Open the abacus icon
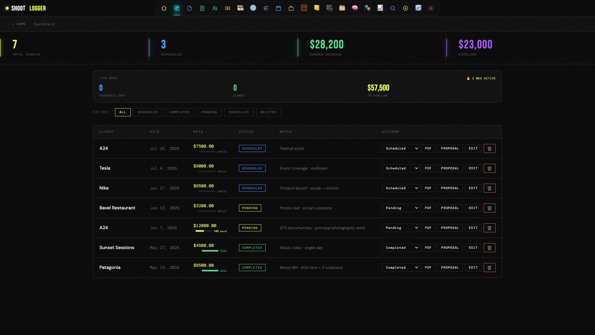The image size is (595, 335). tap(304, 8)
